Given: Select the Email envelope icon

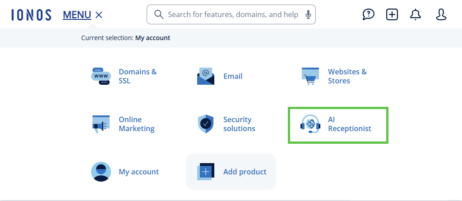Looking at the screenshot, I should click(x=206, y=76).
